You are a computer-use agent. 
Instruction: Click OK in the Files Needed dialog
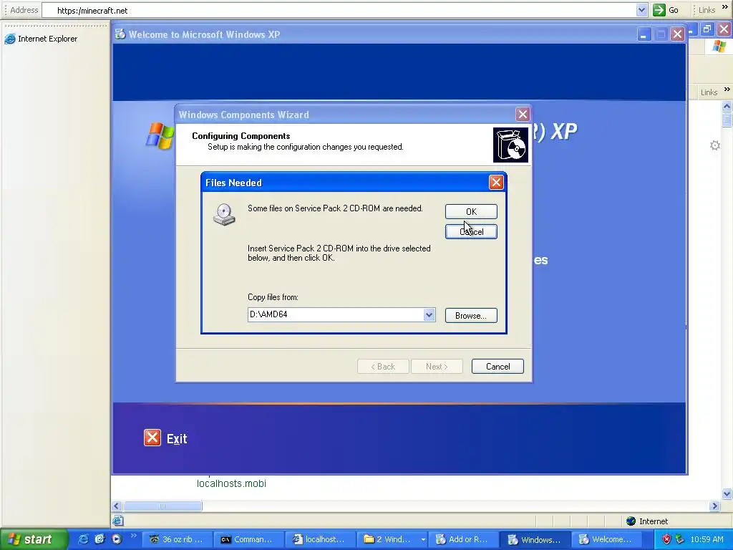pyautogui.click(x=471, y=211)
